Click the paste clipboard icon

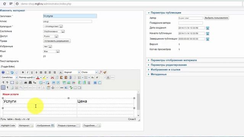coord(61,77)
